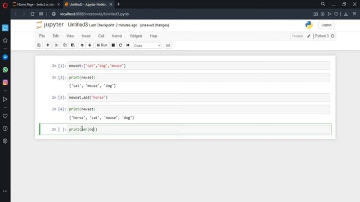Open browsing history clock icon in sidebar
Viewport: 360px width, 202px height.
(5, 128)
